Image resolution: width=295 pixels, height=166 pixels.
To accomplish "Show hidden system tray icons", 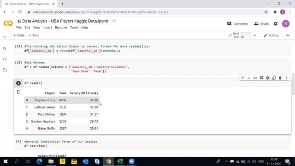I will point(226,161).
